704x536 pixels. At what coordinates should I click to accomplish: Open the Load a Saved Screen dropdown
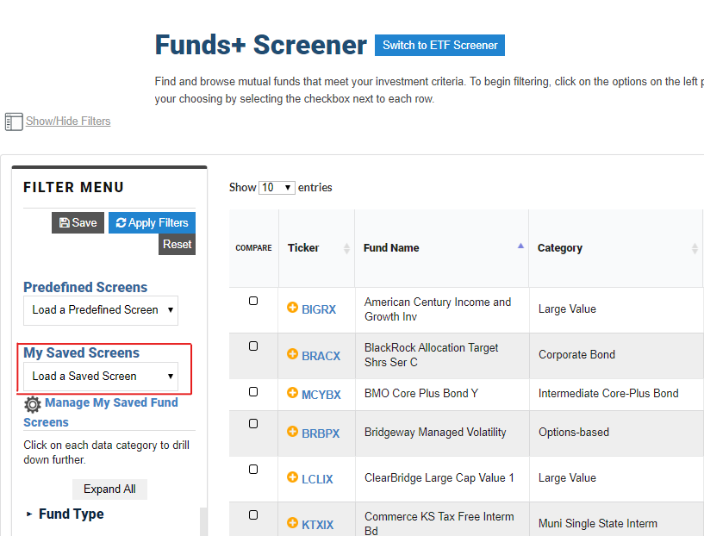click(101, 377)
